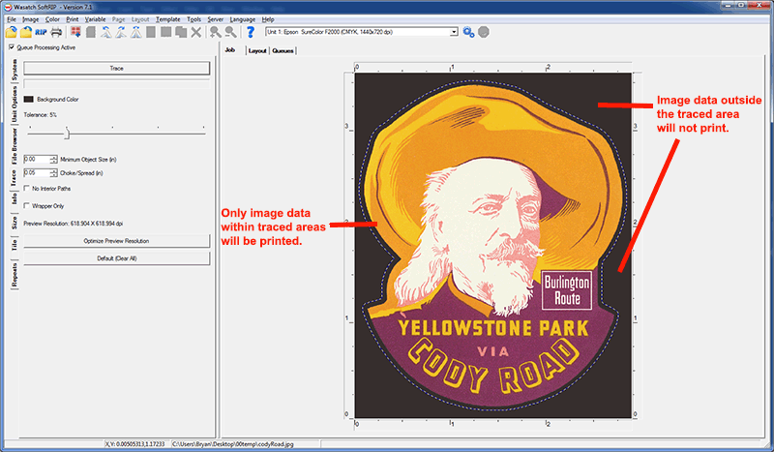Image resolution: width=774 pixels, height=452 pixels.
Task: Open the printer unit dropdown
Action: (454, 32)
